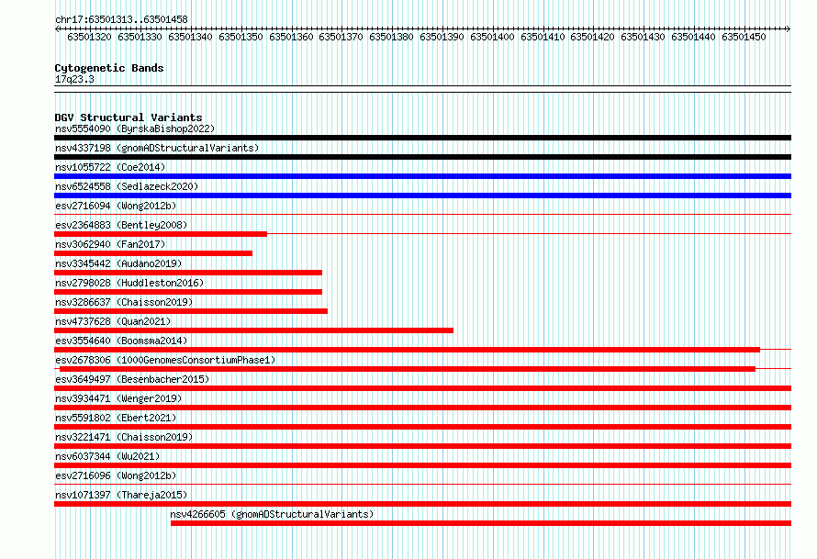Open nsv2798028 (Huddleston2016) variant
Screen dimensions: 817x559
129,283
